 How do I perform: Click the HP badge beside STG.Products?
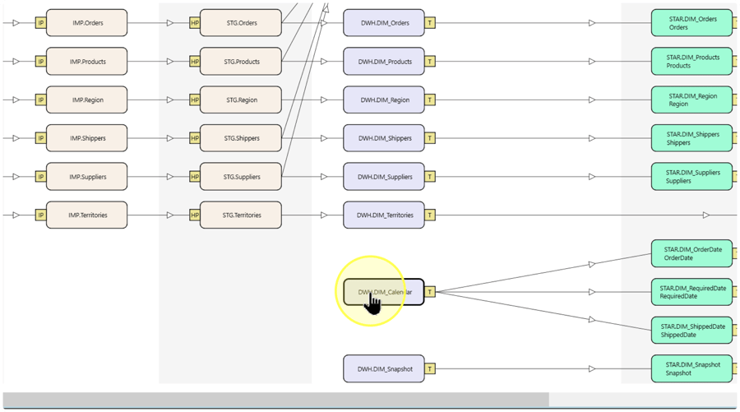[x=194, y=62]
